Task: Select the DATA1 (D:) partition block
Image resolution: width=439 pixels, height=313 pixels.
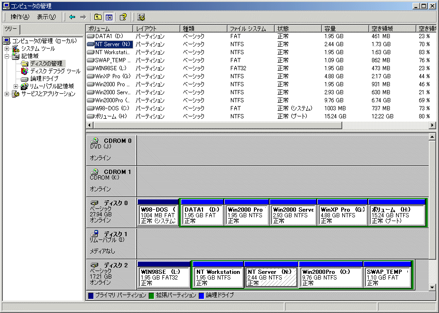Action: tap(202, 213)
